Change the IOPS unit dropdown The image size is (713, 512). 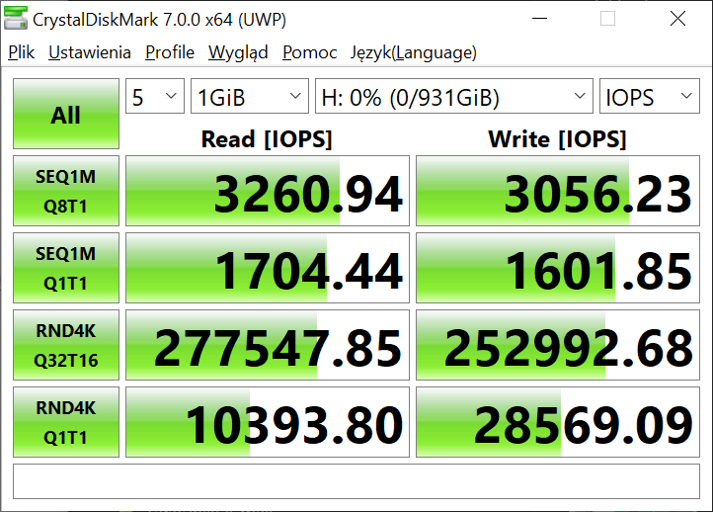pyautogui.click(x=649, y=97)
